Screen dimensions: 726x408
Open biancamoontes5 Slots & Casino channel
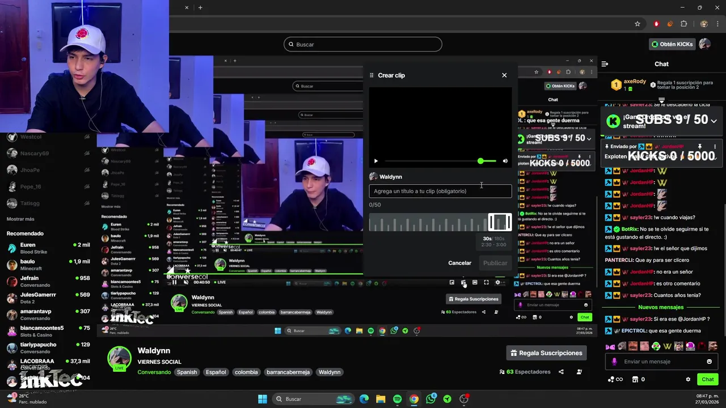click(x=48, y=331)
